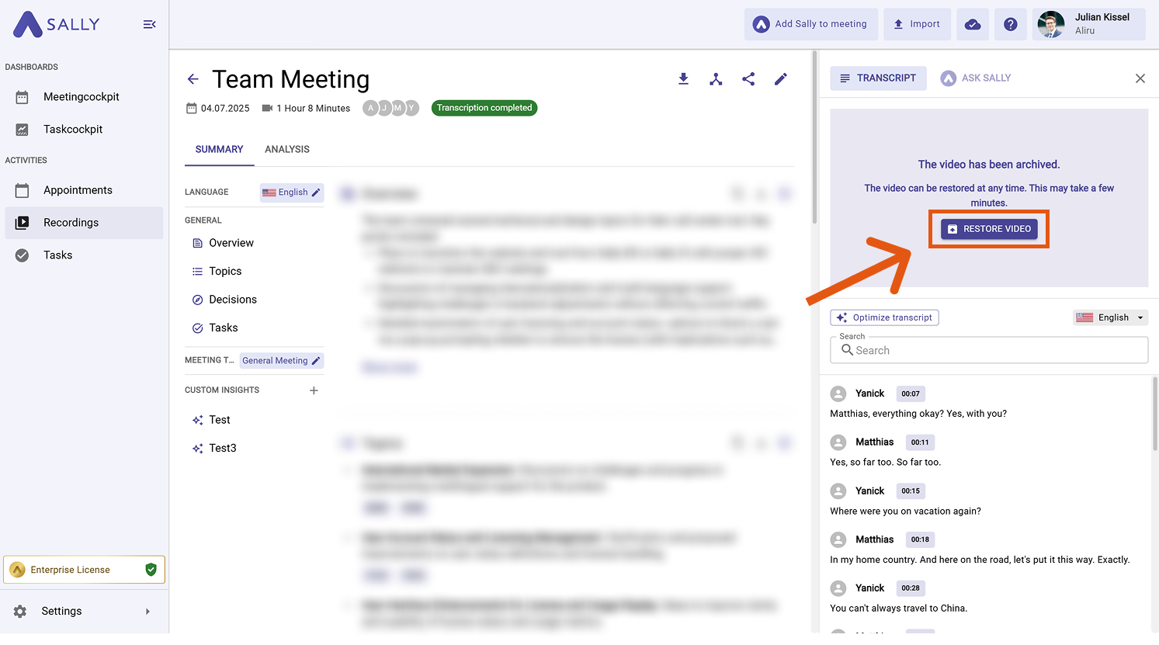This screenshot has height=645, width=1159.
Task: Jump to timestamp 00:15 in transcript
Action: [911, 491]
